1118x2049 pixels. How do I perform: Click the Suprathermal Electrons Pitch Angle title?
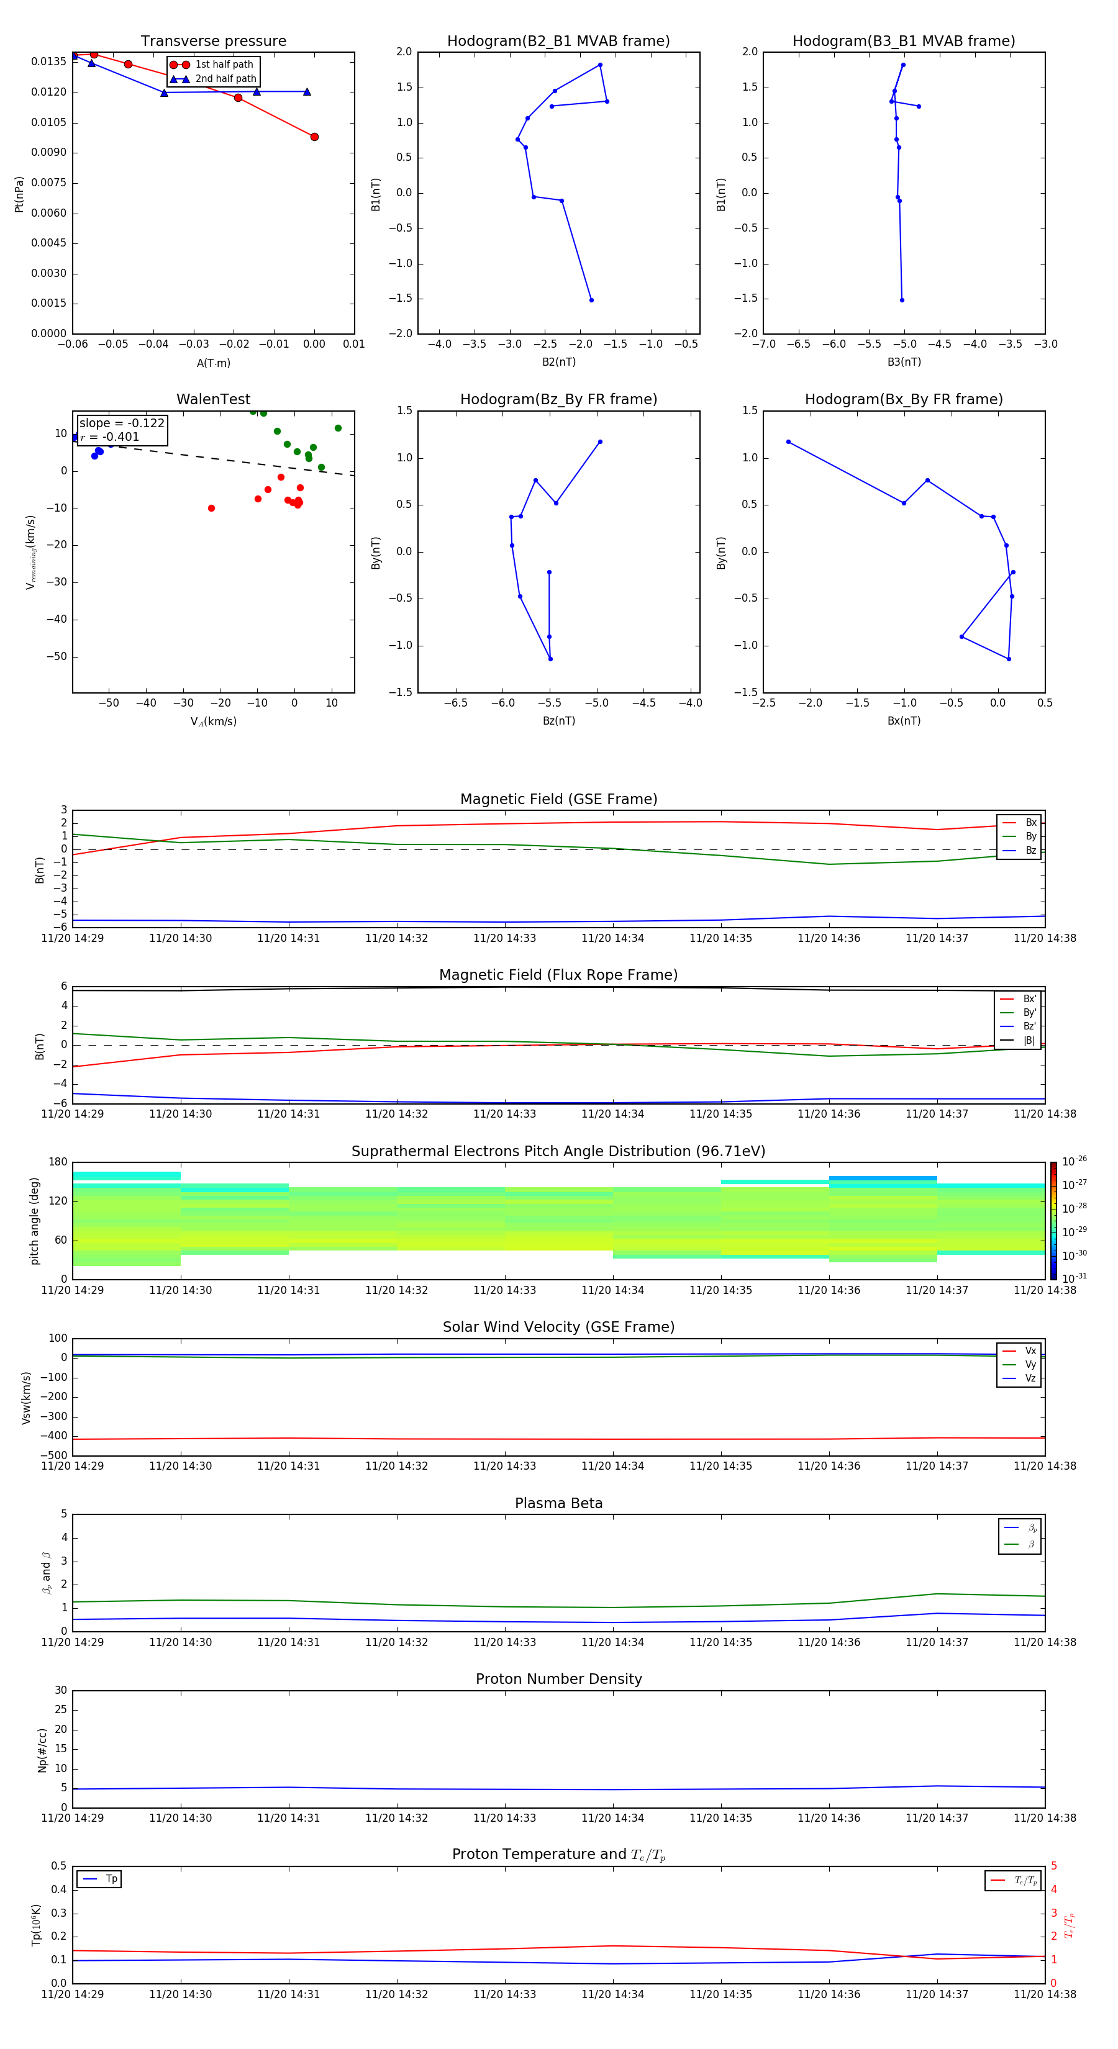pos(558,1152)
